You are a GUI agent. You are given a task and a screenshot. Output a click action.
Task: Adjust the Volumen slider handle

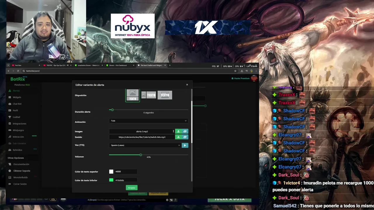tap(141, 155)
